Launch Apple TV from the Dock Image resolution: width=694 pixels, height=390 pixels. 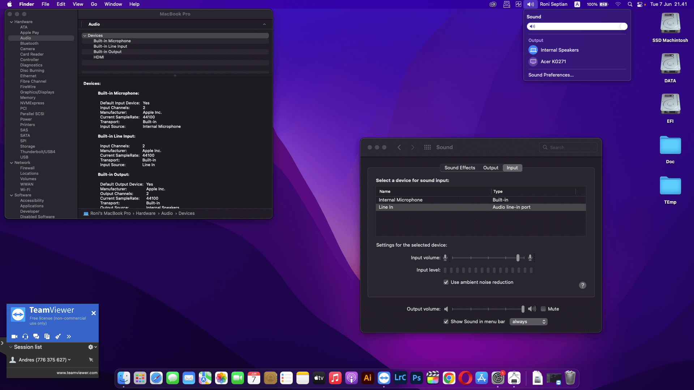[319, 378]
